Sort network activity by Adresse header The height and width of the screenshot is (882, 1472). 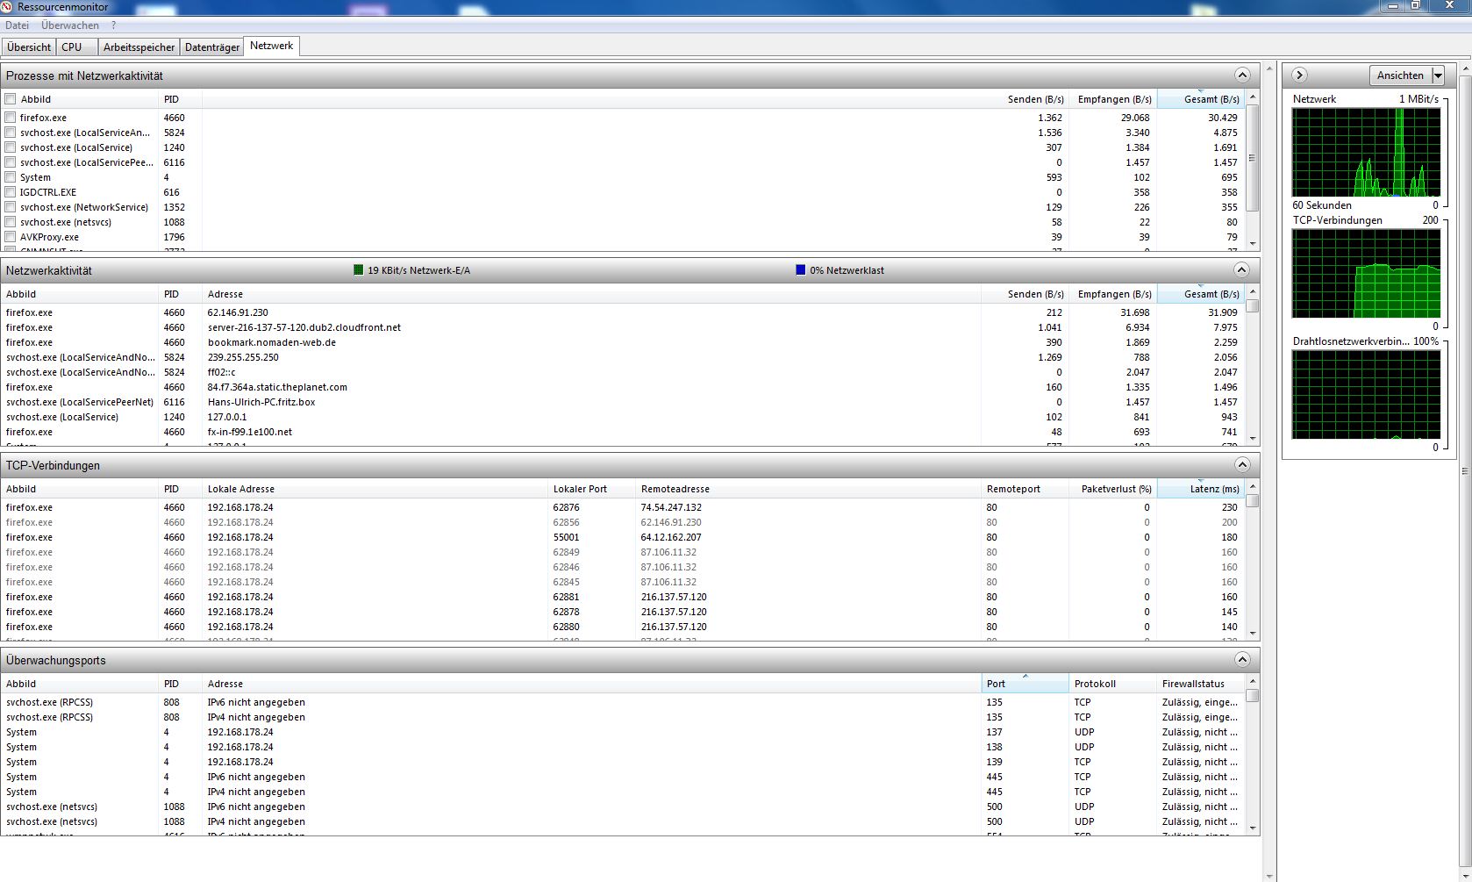pyautogui.click(x=591, y=294)
